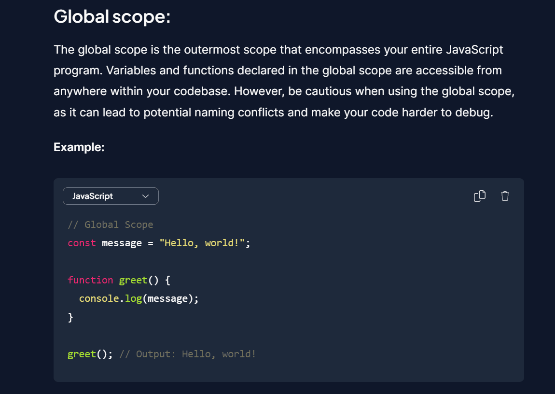Viewport: 555px width, 394px height.
Task: Click "message" inside console.log parentheses
Action: 167,298
